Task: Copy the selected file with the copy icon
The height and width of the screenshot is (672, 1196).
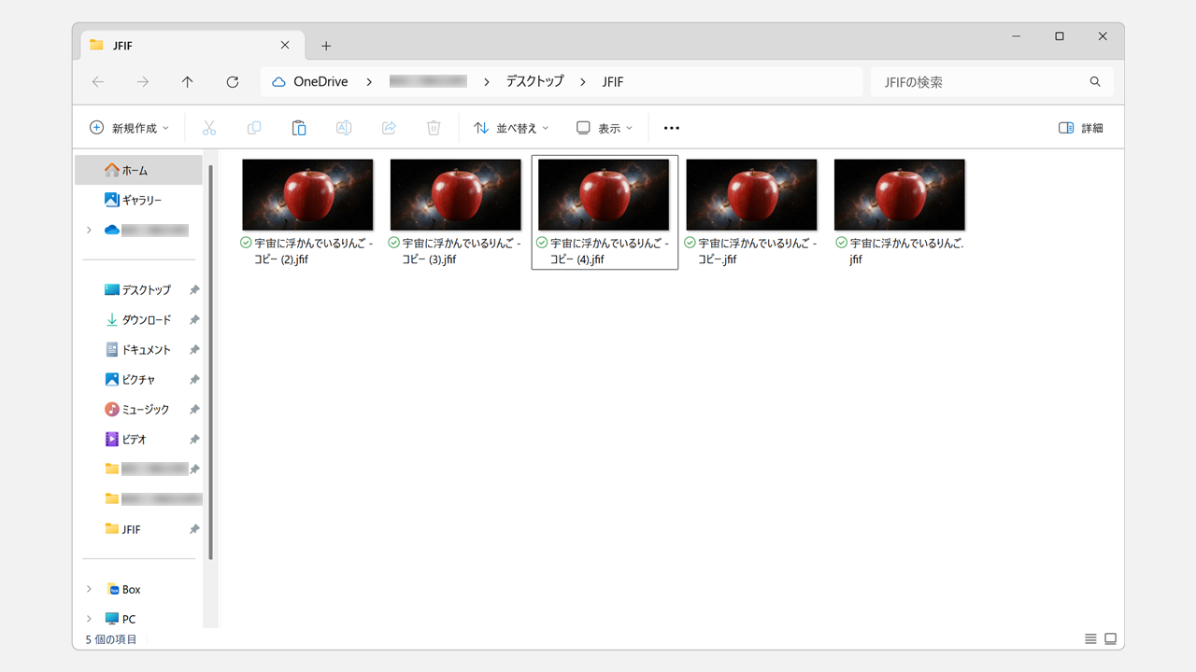Action: click(254, 127)
